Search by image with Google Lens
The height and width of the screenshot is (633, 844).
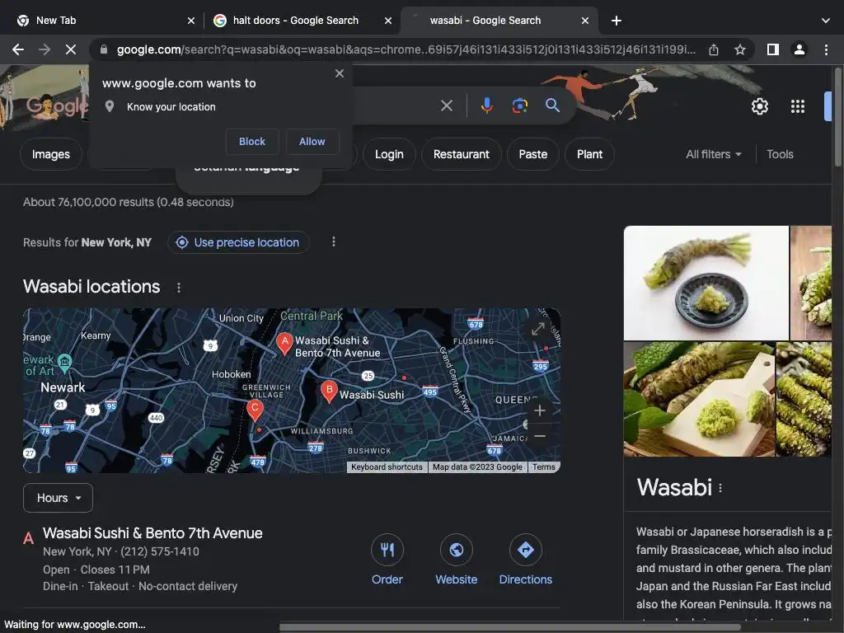pos(519,105)
